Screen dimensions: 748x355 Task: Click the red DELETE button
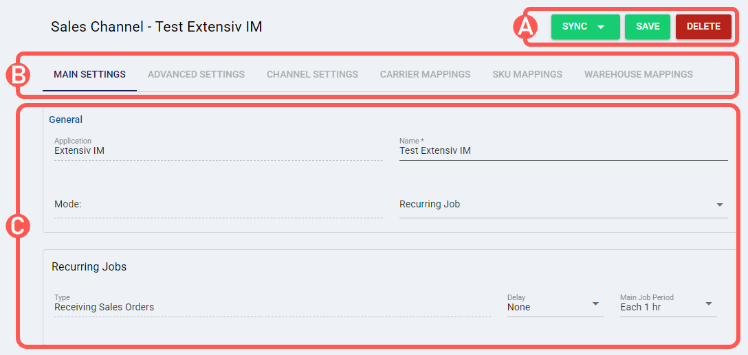[x=703, y=27]
